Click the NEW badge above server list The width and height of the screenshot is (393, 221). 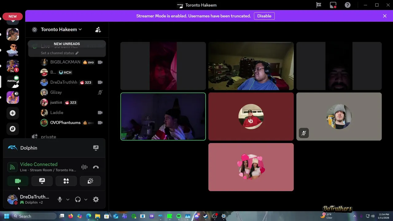coord(13,16)
